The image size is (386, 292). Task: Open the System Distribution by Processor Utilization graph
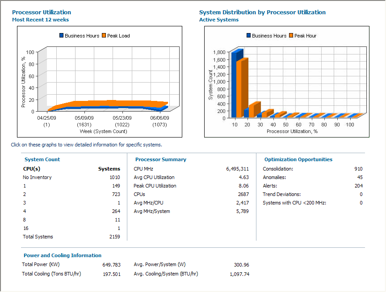point(286,82)
